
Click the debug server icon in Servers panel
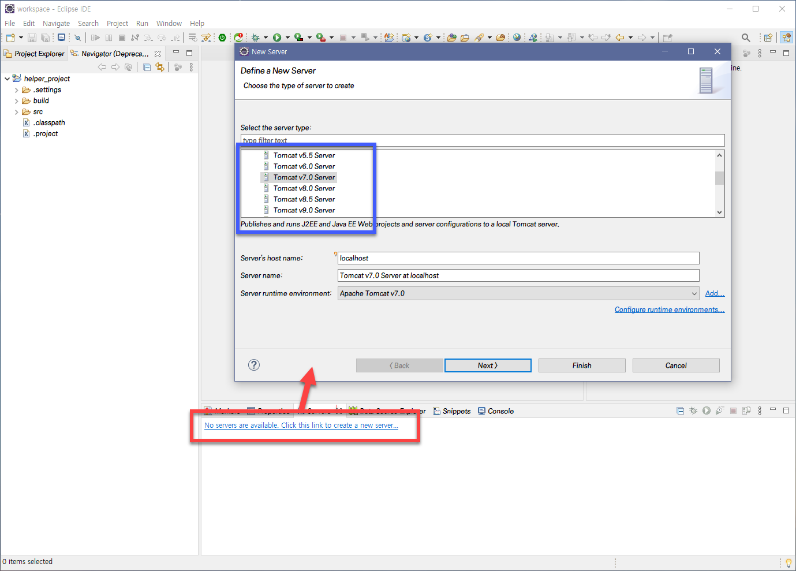[x=693, y=410]
